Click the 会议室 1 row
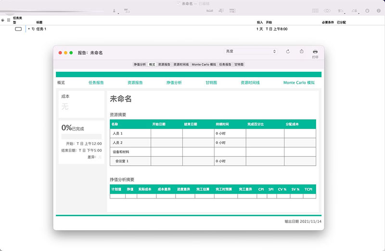The image size is (385, 251). coord(213,161)
